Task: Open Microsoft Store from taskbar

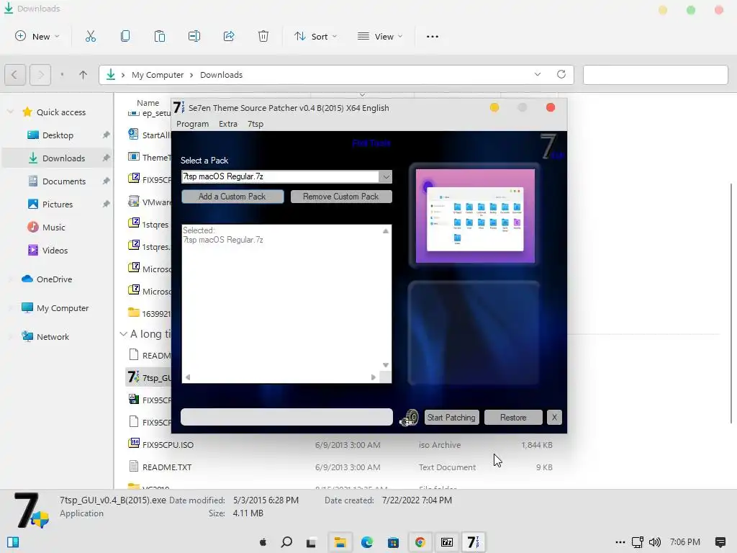Action: coord(393,542)
